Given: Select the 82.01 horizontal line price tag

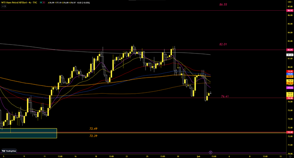Looking at the screenshot, I should (x=290, y=50).
